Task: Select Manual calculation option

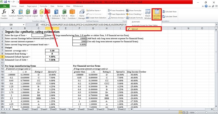Action: (x=144, y=29)
